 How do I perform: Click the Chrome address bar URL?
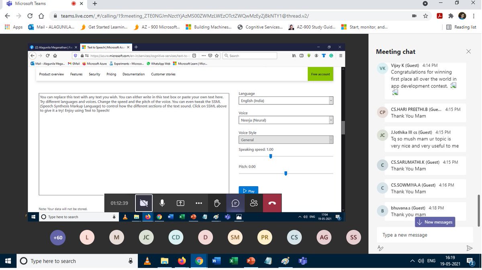coord(185,16)
